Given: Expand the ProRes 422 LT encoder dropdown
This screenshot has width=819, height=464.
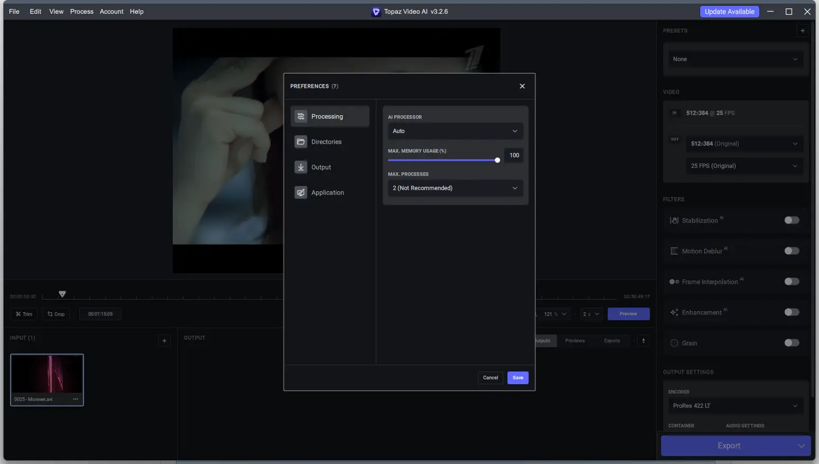Looking at the screenshot, I should pos(735,406).
